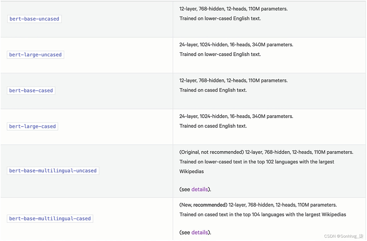Select 'Trained on cased English text.' in bert-base-cased row
This screenshot has height=241, width=367.
(x=213, y=90)
